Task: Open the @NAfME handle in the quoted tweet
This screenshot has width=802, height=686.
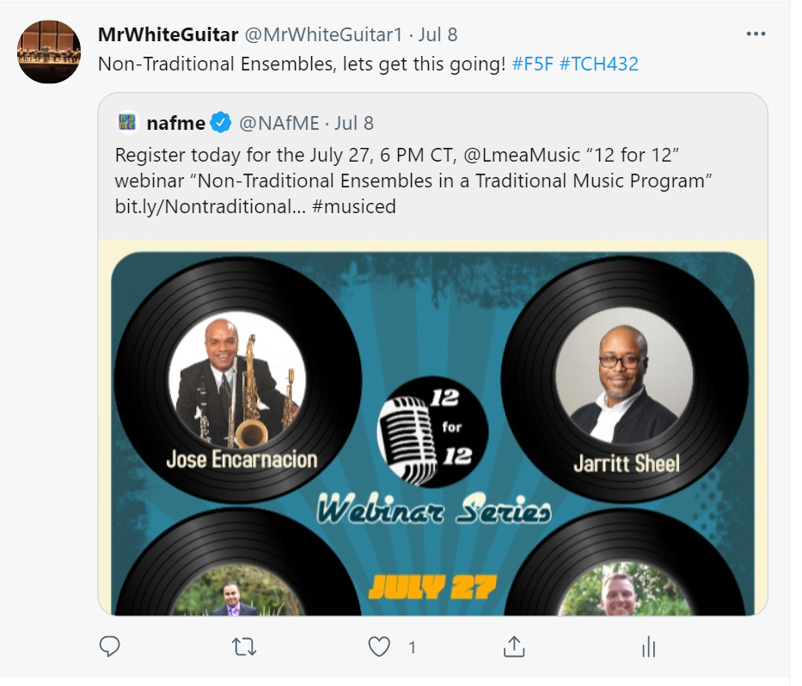Action: pyautogui.click(x=279, y=123)
